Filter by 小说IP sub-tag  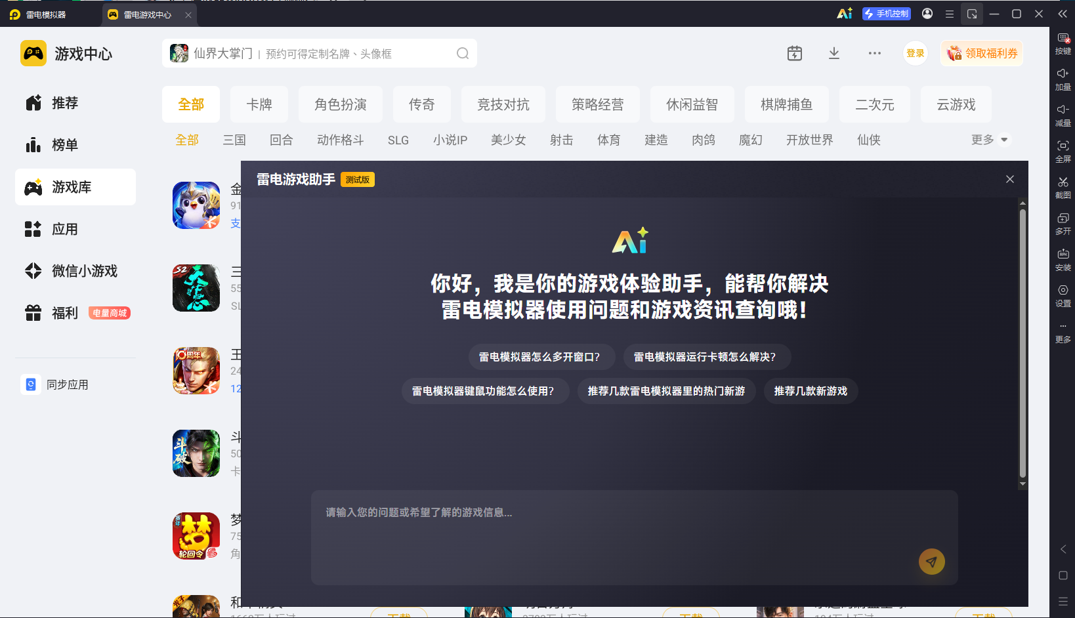(450, 140)
